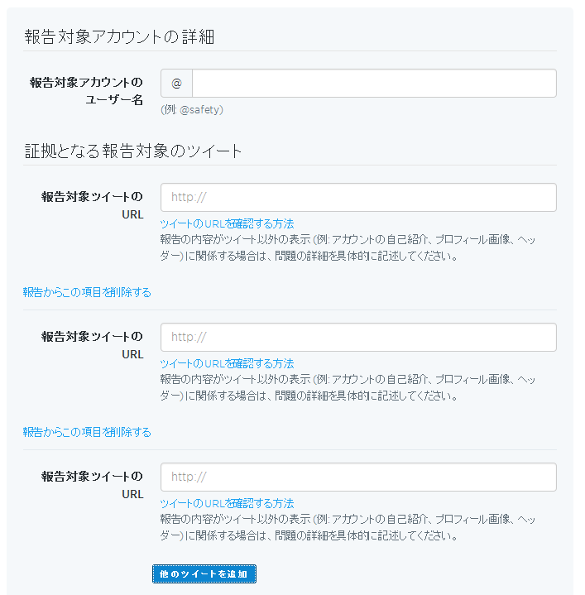585x595 pixels.
Task: Click the '報告対象アカウントの詳細' heading
Action: coord(119,36)
